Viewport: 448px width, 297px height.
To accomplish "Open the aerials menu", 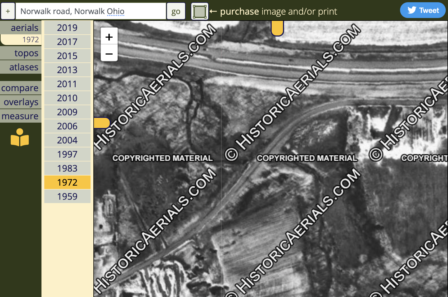I will [x=21, y=28].
